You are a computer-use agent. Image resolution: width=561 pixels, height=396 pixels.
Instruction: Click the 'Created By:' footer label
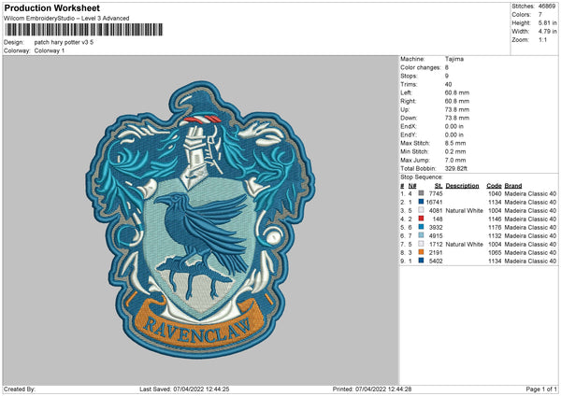point(20,389)
